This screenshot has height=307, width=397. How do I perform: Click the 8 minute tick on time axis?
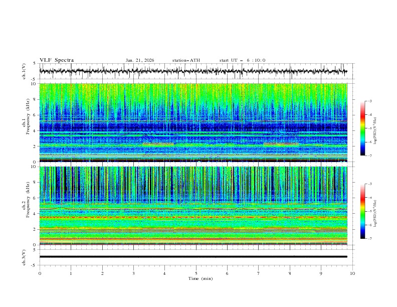click(x=290, y=273)
